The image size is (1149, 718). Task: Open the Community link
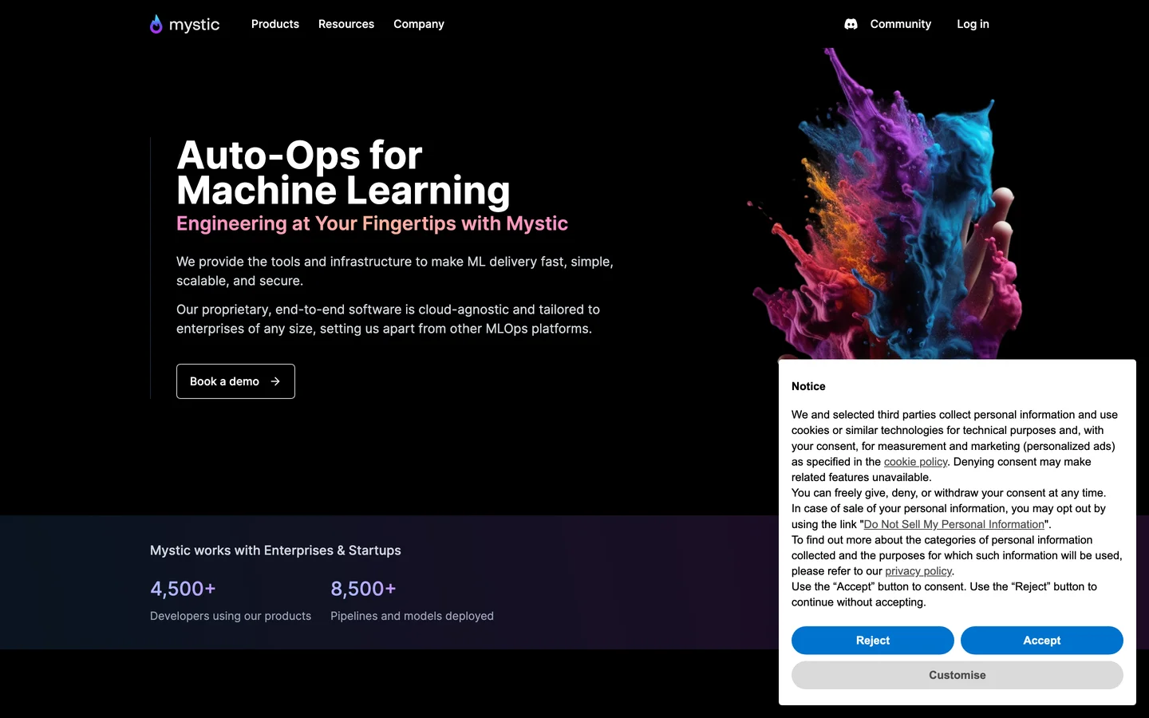[x=900, y=24]
